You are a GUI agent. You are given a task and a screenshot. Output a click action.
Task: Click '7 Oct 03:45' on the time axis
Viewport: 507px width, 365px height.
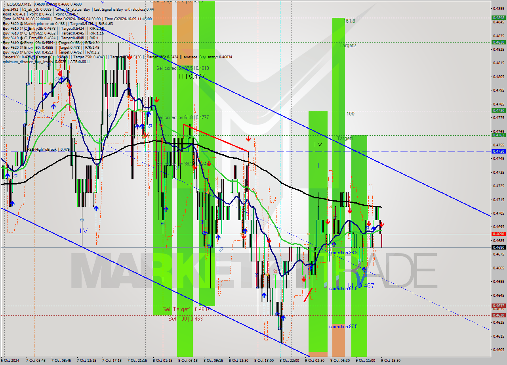[x=36, y=361]
